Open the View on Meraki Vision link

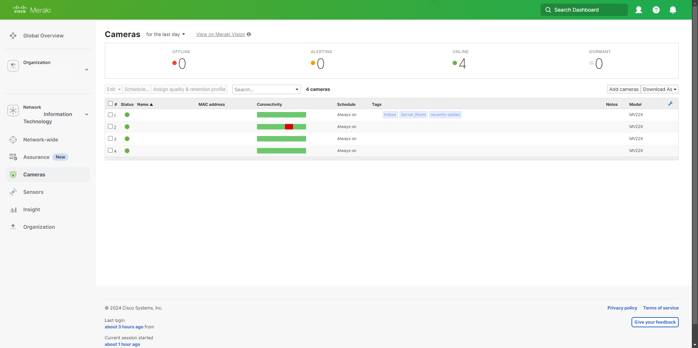click(220, 34)
